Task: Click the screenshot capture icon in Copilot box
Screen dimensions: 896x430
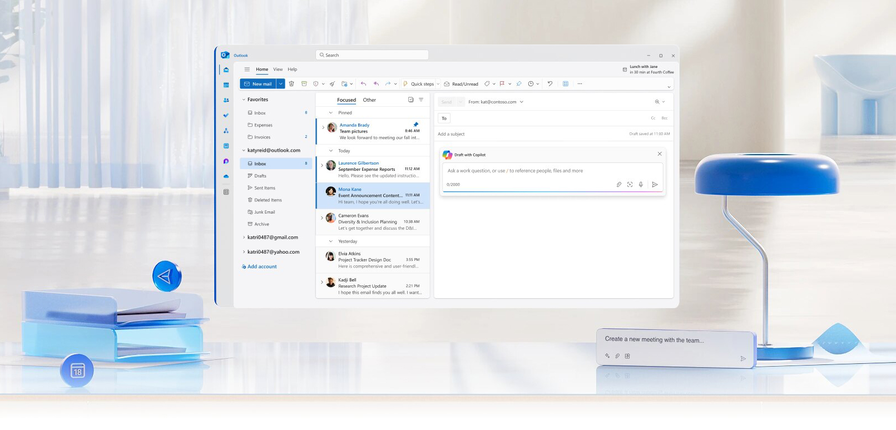Action: click(x=630, y=185)
